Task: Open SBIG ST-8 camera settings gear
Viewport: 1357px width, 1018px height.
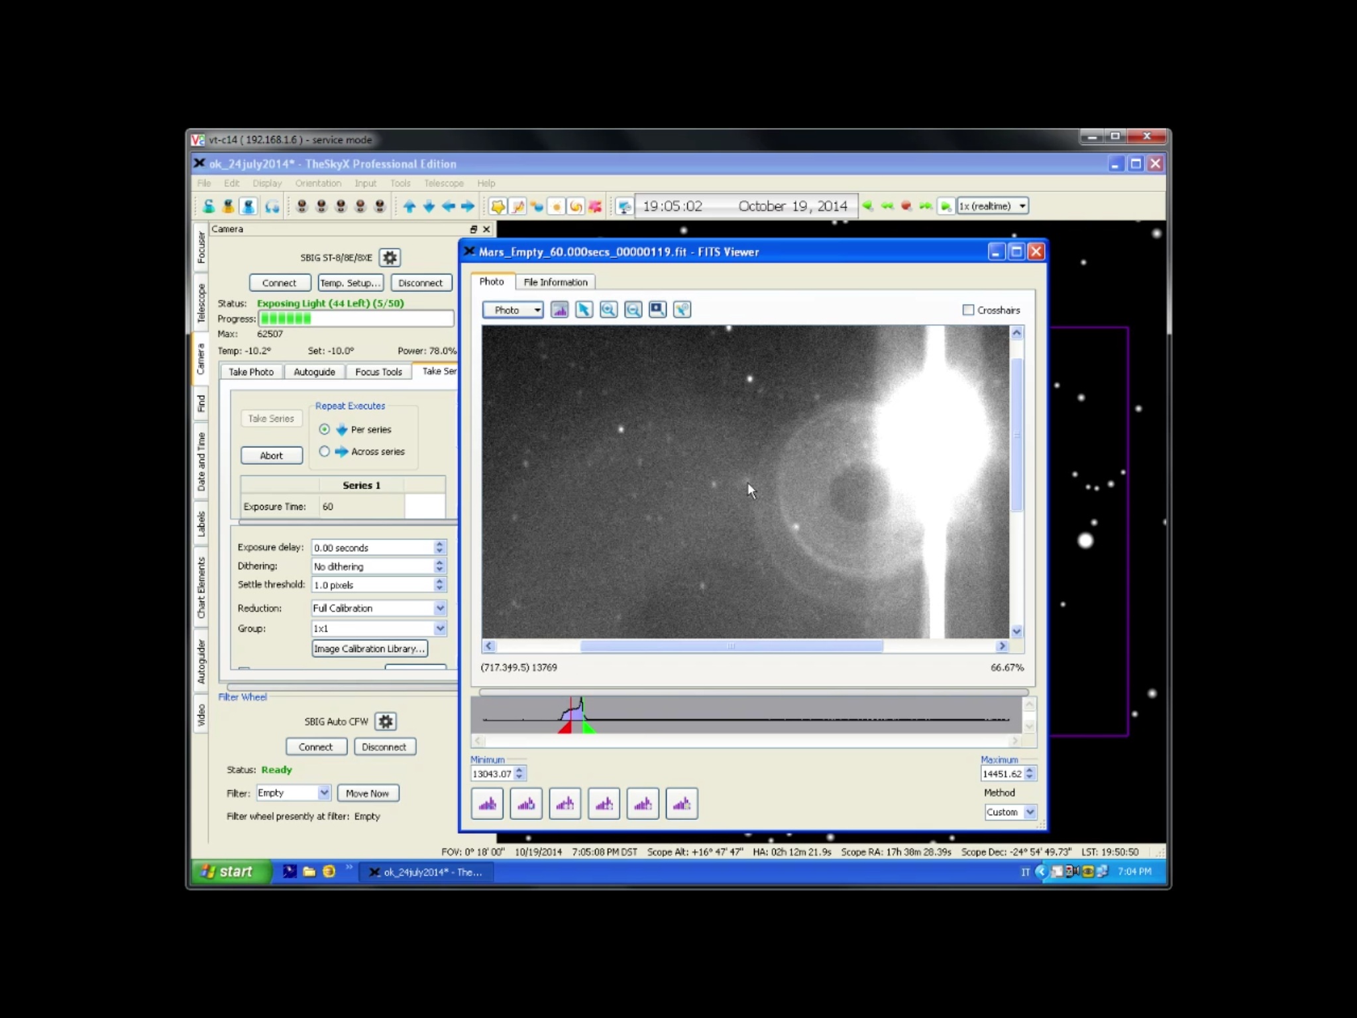Action: [x=390, y=258]
